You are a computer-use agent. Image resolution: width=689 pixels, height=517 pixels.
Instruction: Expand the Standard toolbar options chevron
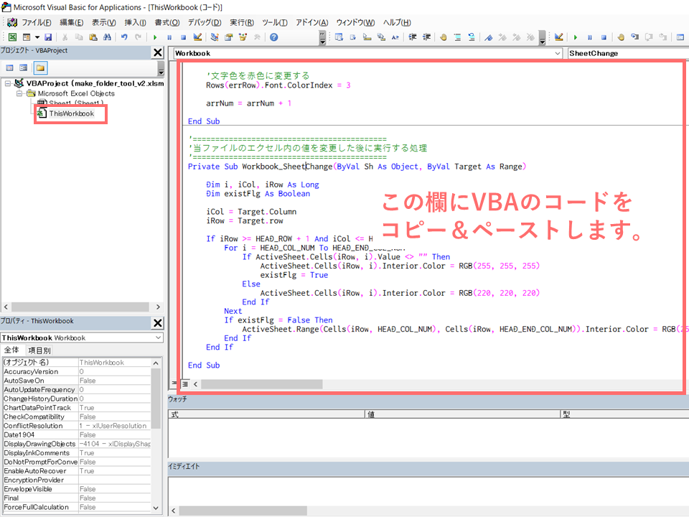322,38
